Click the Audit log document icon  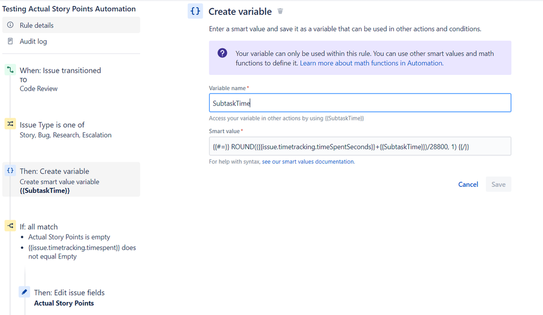coord(10,41)
